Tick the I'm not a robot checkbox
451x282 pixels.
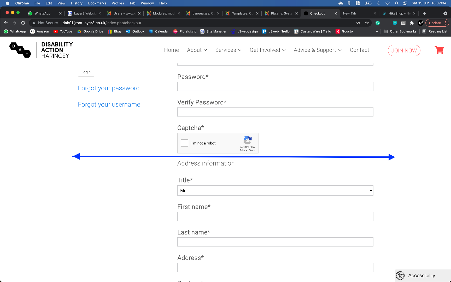185,143
